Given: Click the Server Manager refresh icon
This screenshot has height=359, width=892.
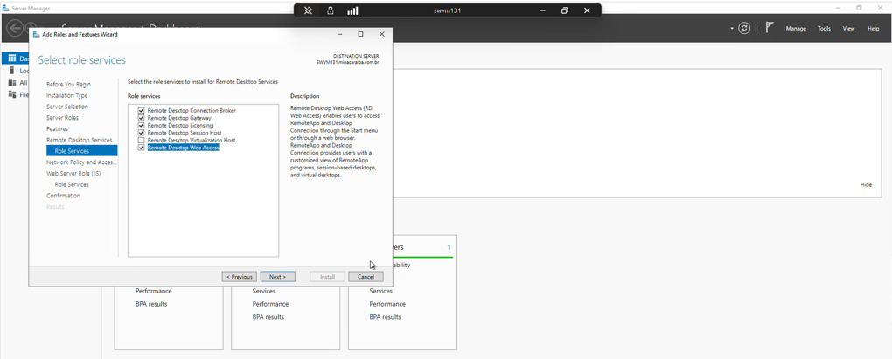Looking at the screenshot, I should tap(744, 29).
